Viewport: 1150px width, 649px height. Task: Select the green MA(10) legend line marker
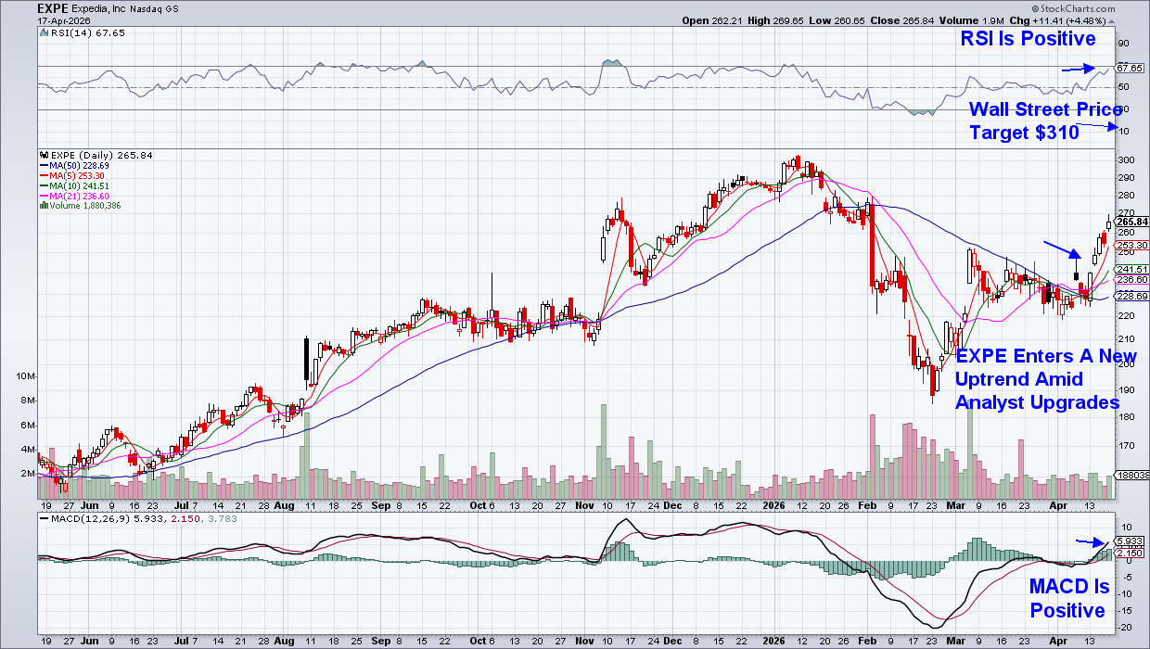[42, 185]
